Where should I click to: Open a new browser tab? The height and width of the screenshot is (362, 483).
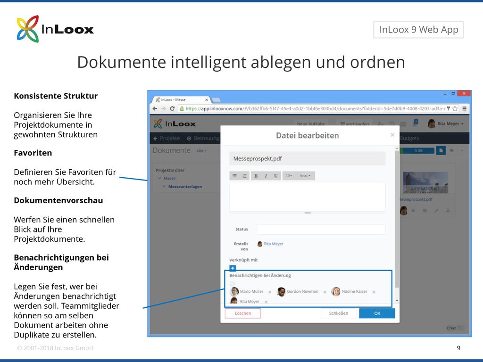[216, 100]
